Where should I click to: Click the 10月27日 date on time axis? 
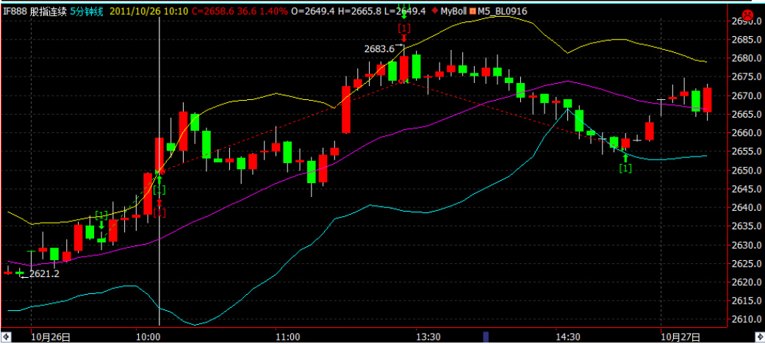[x=680, y=337]
